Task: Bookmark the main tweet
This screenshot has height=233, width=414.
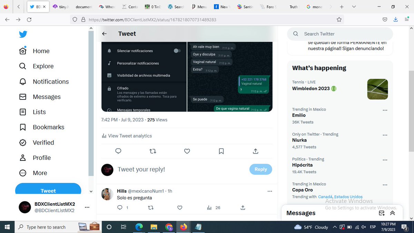Action: tap(221, 151)
